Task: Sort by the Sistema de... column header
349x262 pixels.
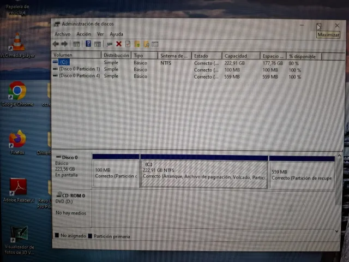Action: [x=174, y=56]
